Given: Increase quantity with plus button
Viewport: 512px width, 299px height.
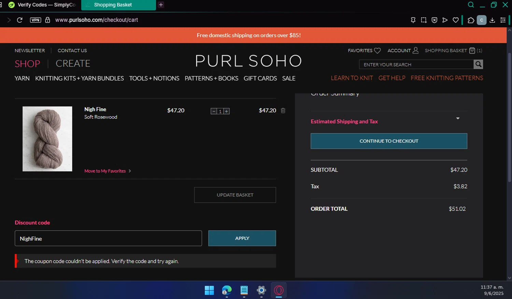Looking at the screenshot, I should [x=226, y=111].
